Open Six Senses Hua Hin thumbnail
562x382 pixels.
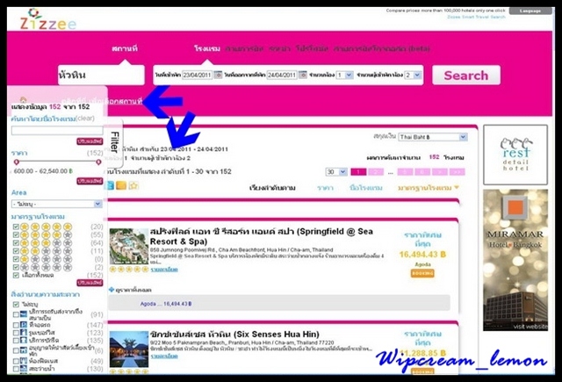(x=129, y=349)
